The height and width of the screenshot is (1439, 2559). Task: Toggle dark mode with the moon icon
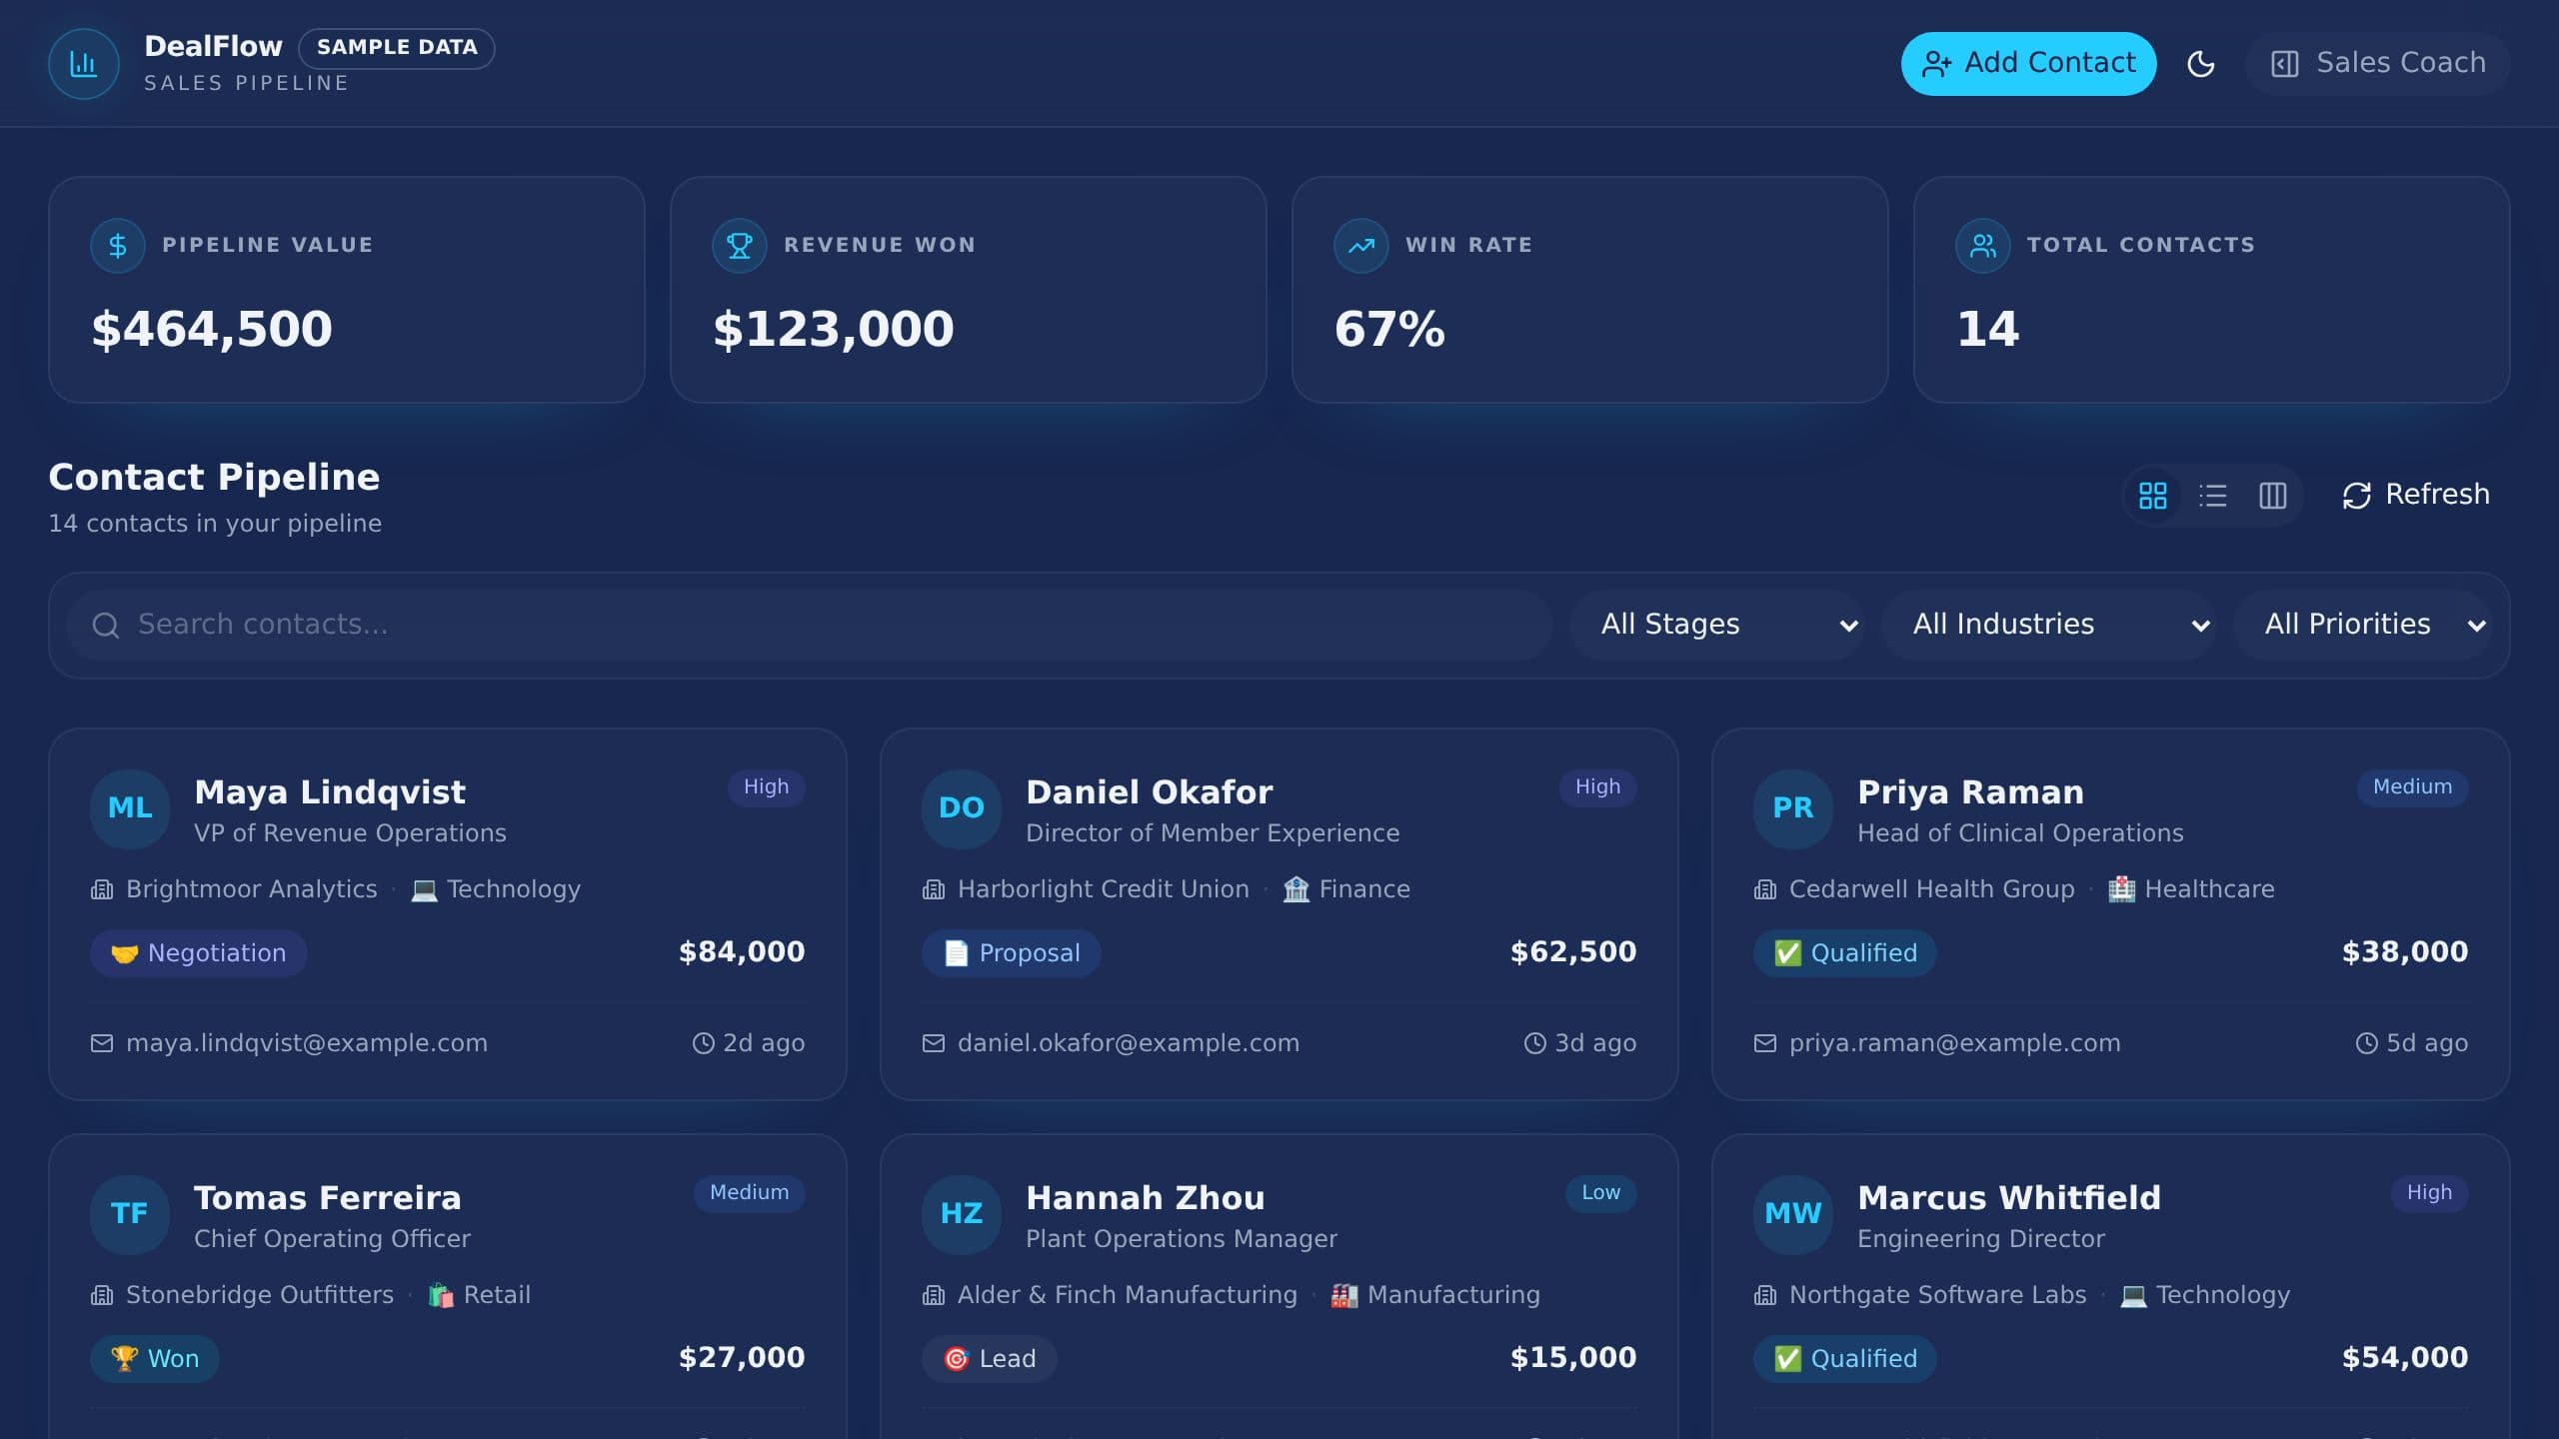coord(2201,64)
